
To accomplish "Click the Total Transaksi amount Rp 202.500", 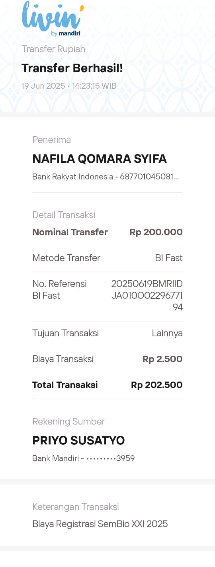I will point(157,385).
